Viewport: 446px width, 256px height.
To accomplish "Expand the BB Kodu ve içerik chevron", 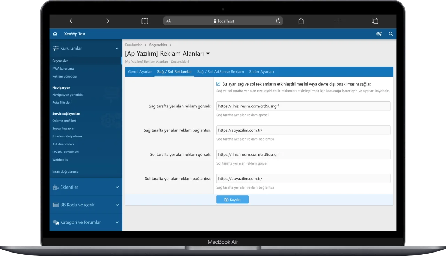I will [x=117, y=205].
